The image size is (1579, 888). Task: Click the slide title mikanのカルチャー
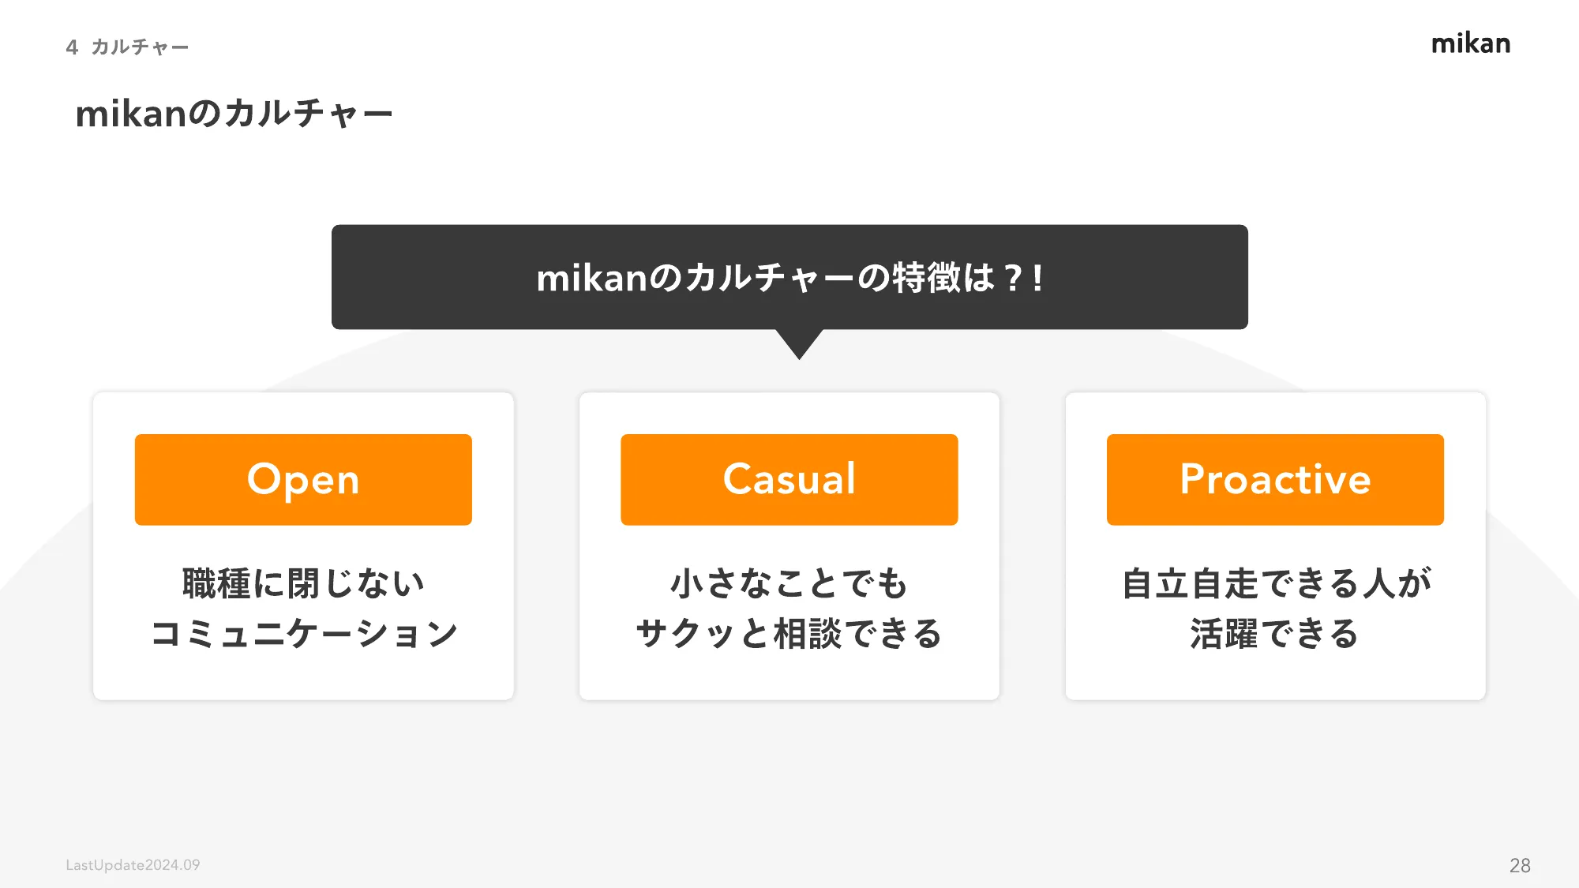tap(234, 114)
